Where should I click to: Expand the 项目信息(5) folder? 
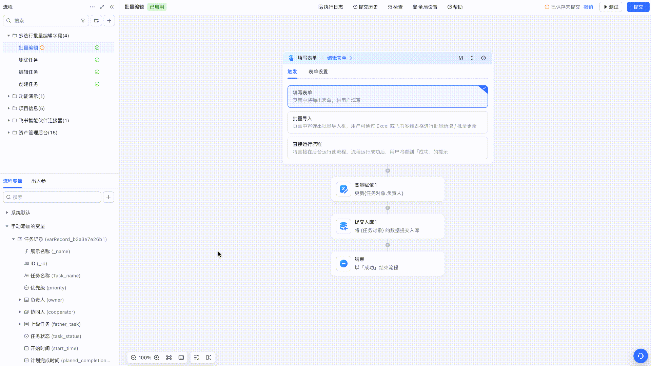[8, 108]
